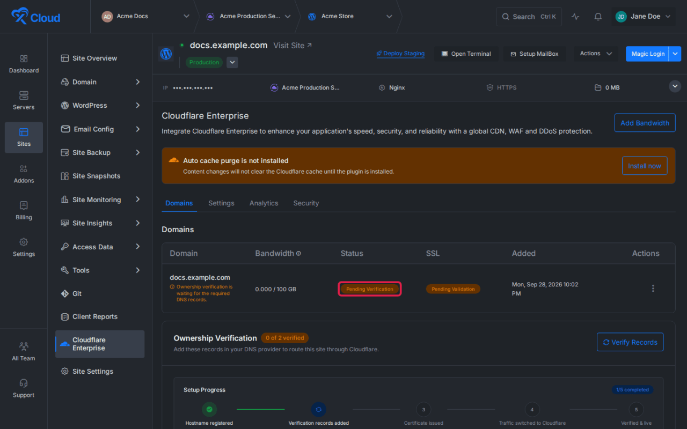Expand the Site Monitoring submenu
Screen dimensions: 687x429
coord(138,199)
